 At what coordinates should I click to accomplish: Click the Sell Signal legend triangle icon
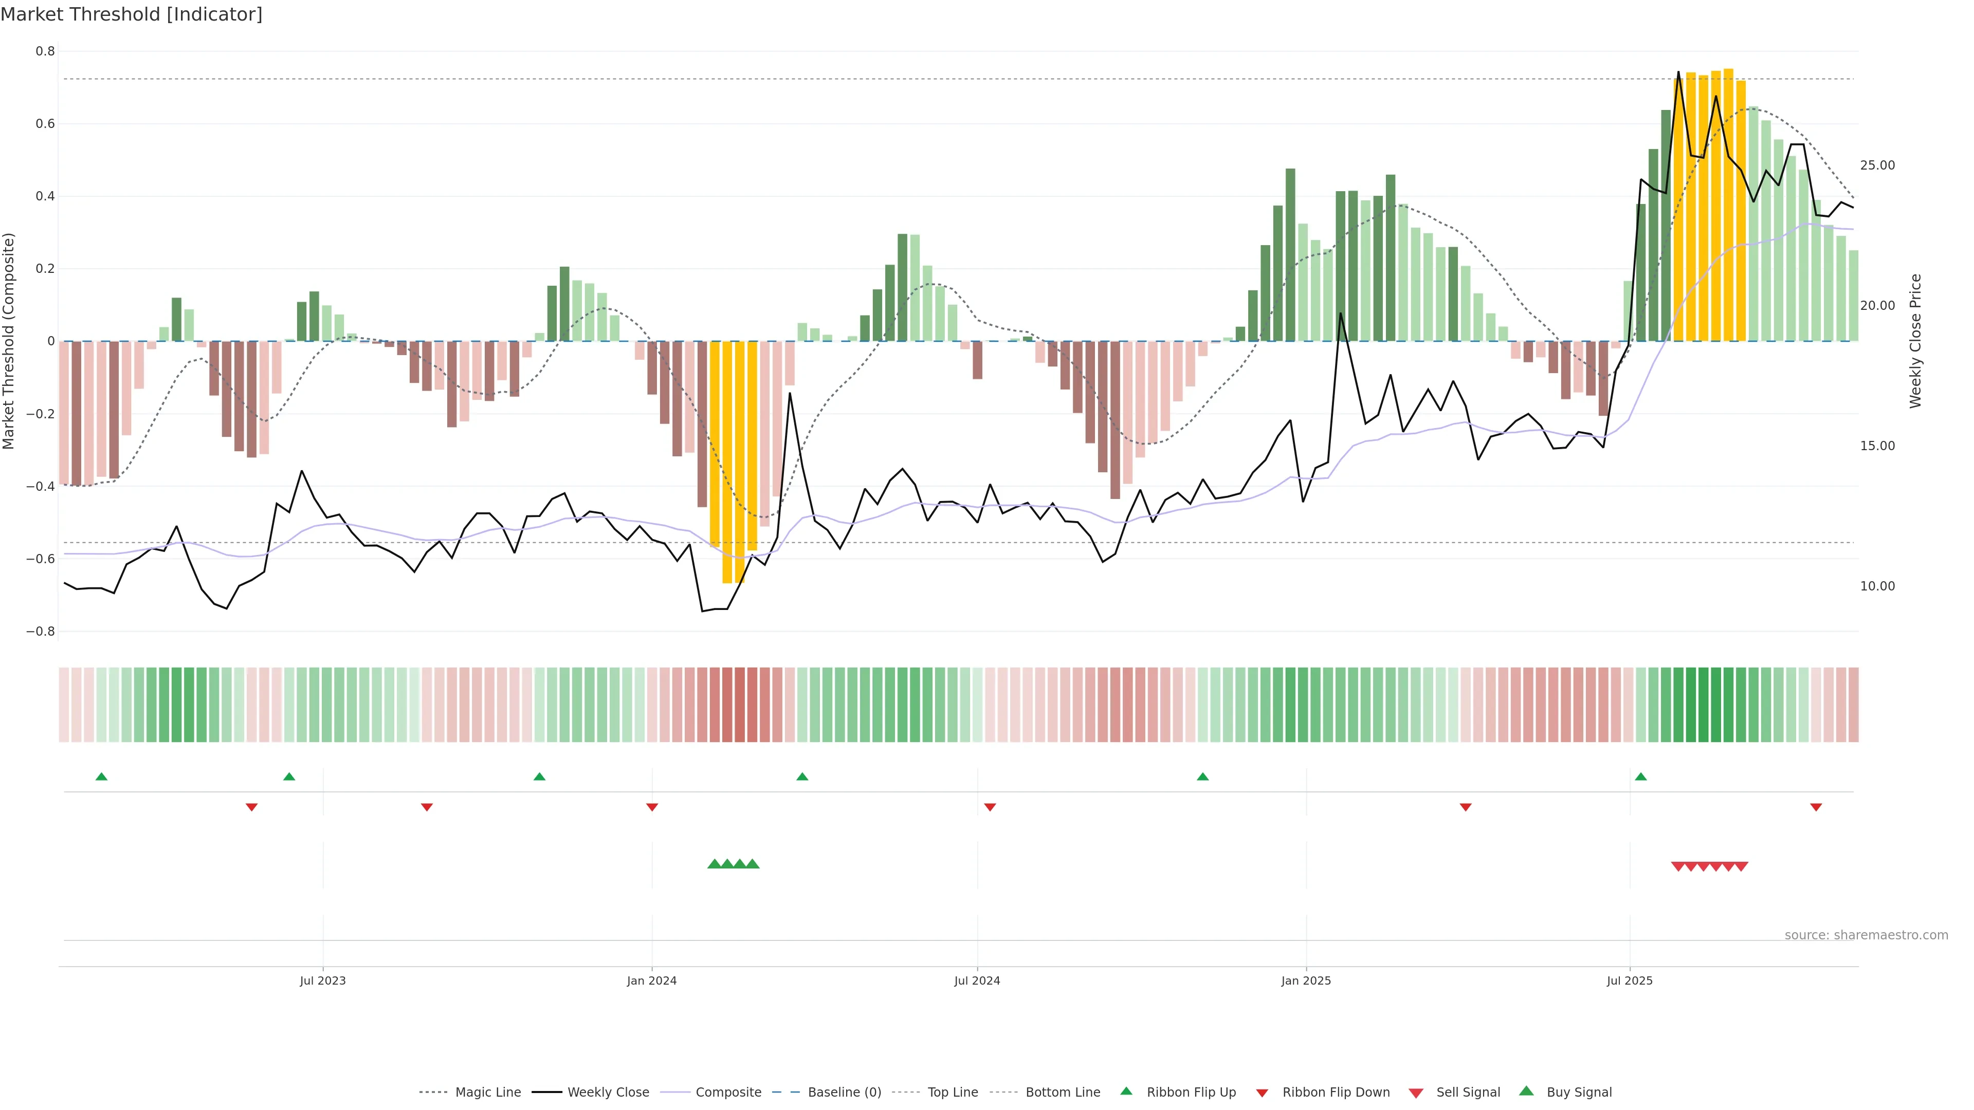coord(1416,1093)
